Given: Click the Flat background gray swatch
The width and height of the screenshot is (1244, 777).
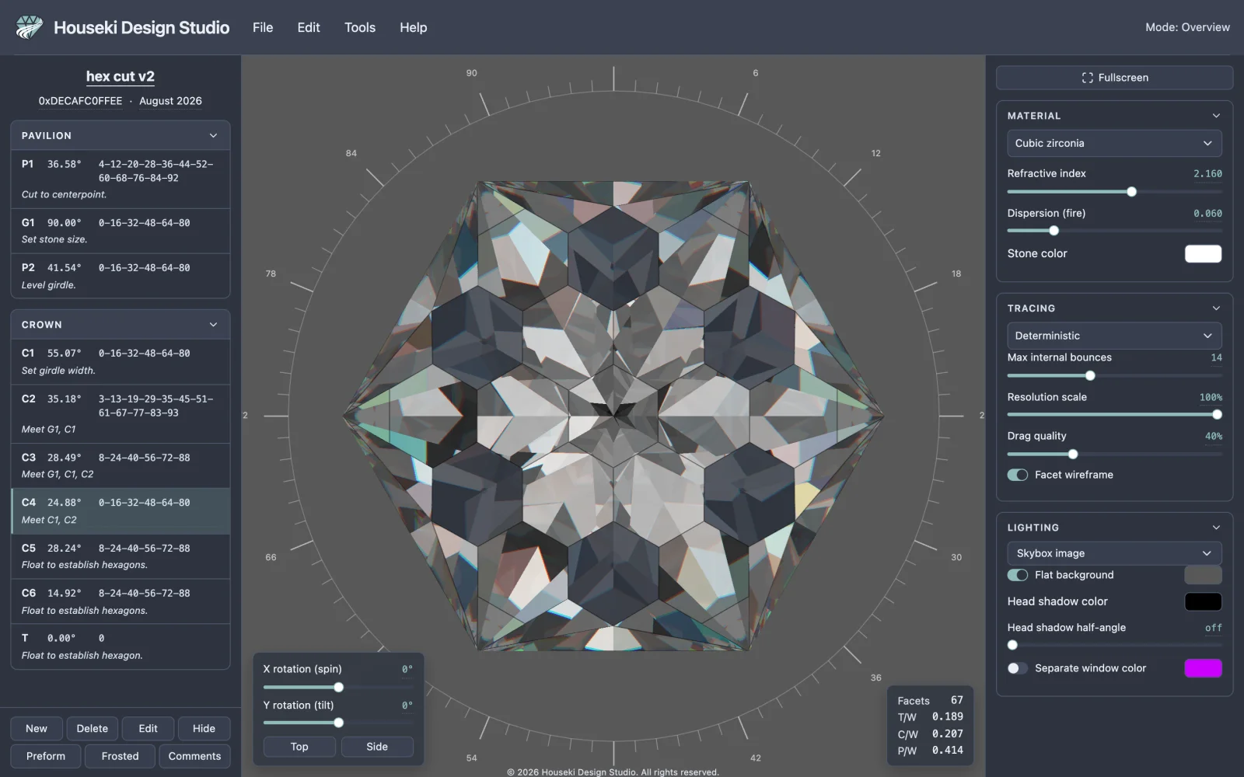Looking at the screenshot, I should point(1203,575).
